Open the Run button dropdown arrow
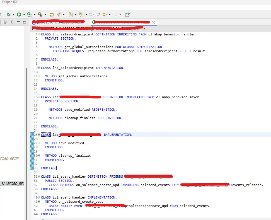Viewport: 271px width, 220px height. coord(24,14)
